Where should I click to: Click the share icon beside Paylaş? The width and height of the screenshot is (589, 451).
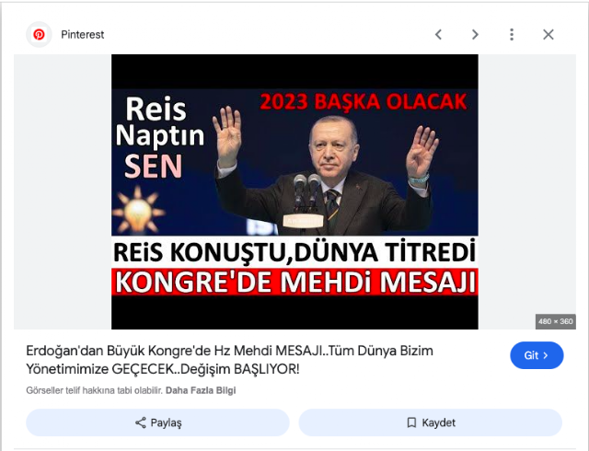(141, 422)
